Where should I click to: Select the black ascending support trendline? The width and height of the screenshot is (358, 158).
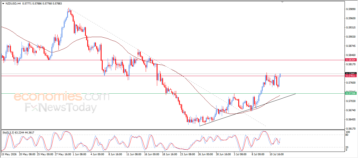click(248, 110)
